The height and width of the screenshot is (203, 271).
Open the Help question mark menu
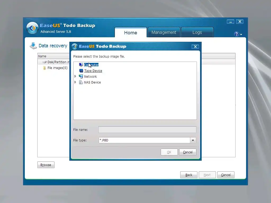click(x=236, y=34)
